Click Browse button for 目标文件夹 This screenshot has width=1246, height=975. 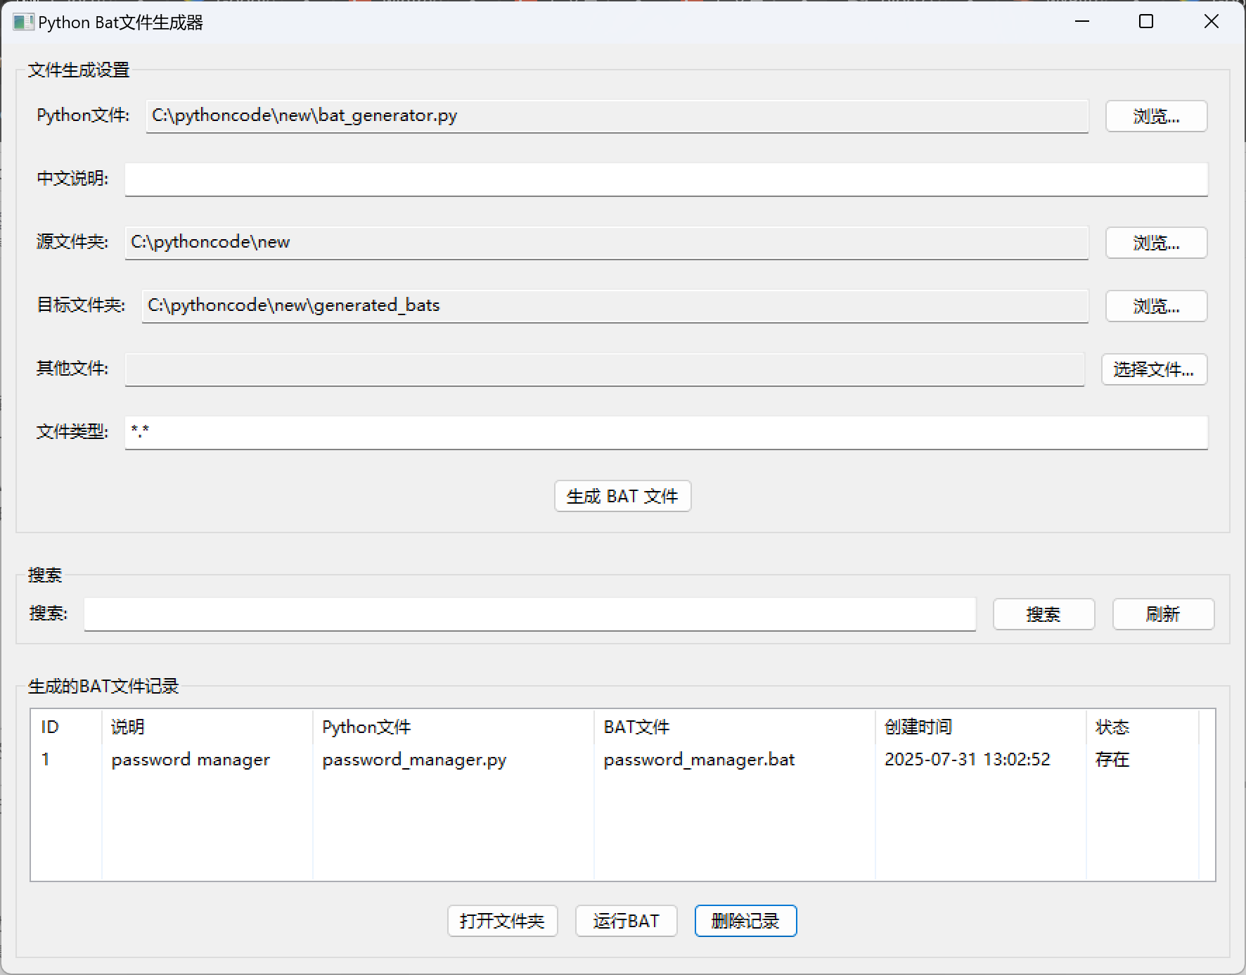pyautogui.click(x=1156, y=306)
